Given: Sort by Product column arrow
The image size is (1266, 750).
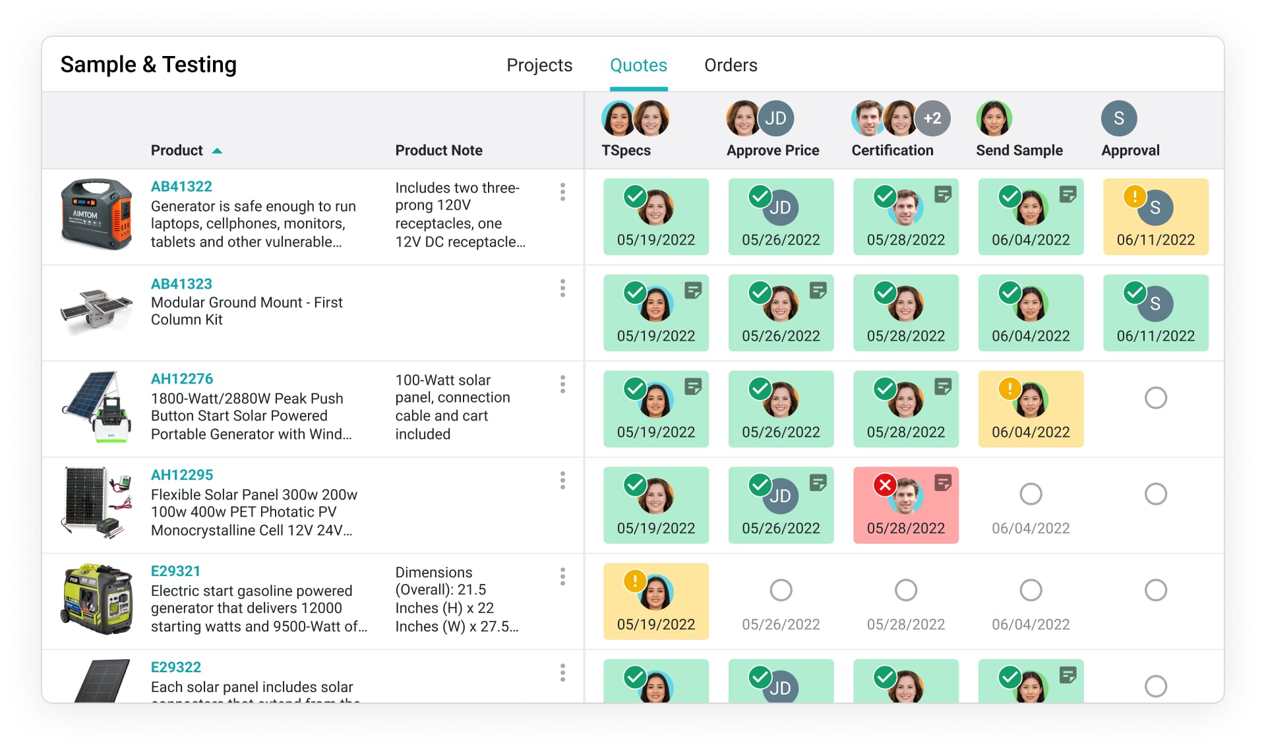Looking at the screenshot, I should (217, 151).
